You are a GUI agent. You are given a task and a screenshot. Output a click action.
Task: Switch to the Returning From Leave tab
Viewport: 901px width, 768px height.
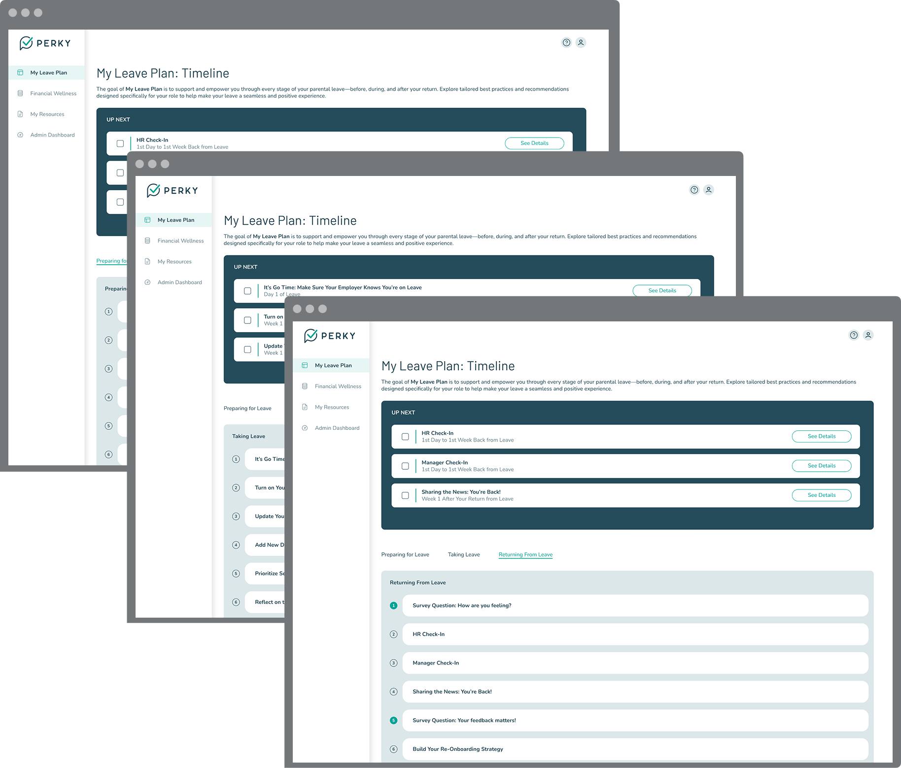click(x=525, y=555)
